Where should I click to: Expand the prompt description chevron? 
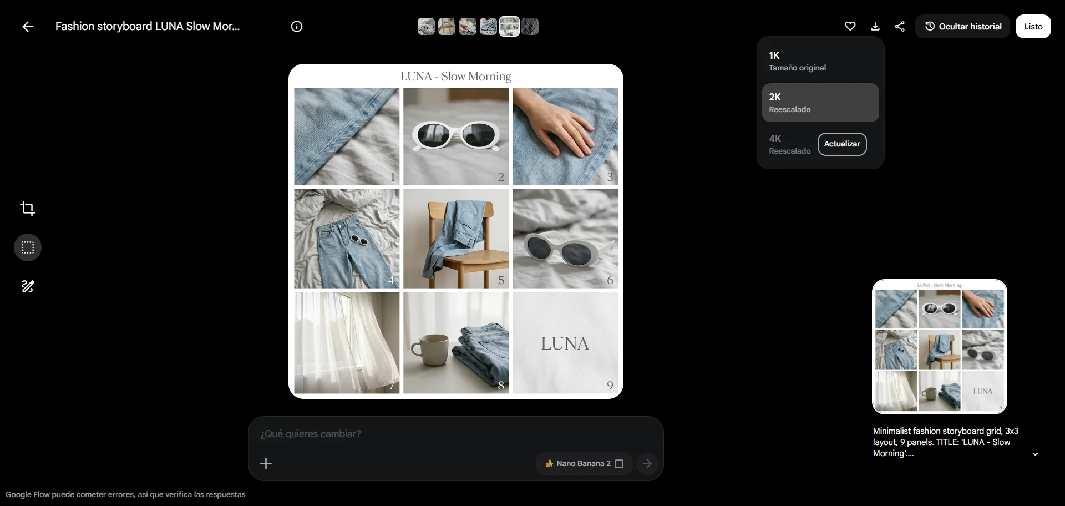1035,454
